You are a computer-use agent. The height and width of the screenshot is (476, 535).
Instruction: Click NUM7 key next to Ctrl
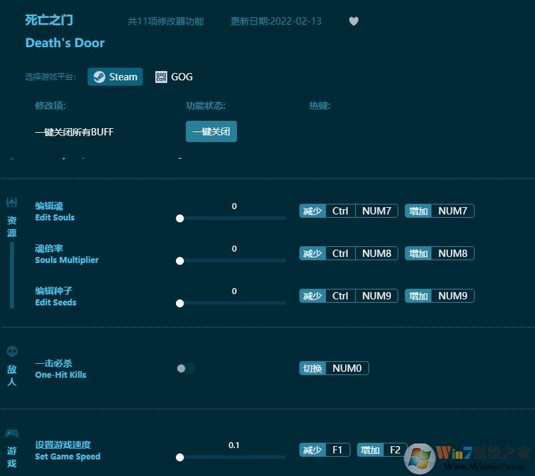click(376, 211)
